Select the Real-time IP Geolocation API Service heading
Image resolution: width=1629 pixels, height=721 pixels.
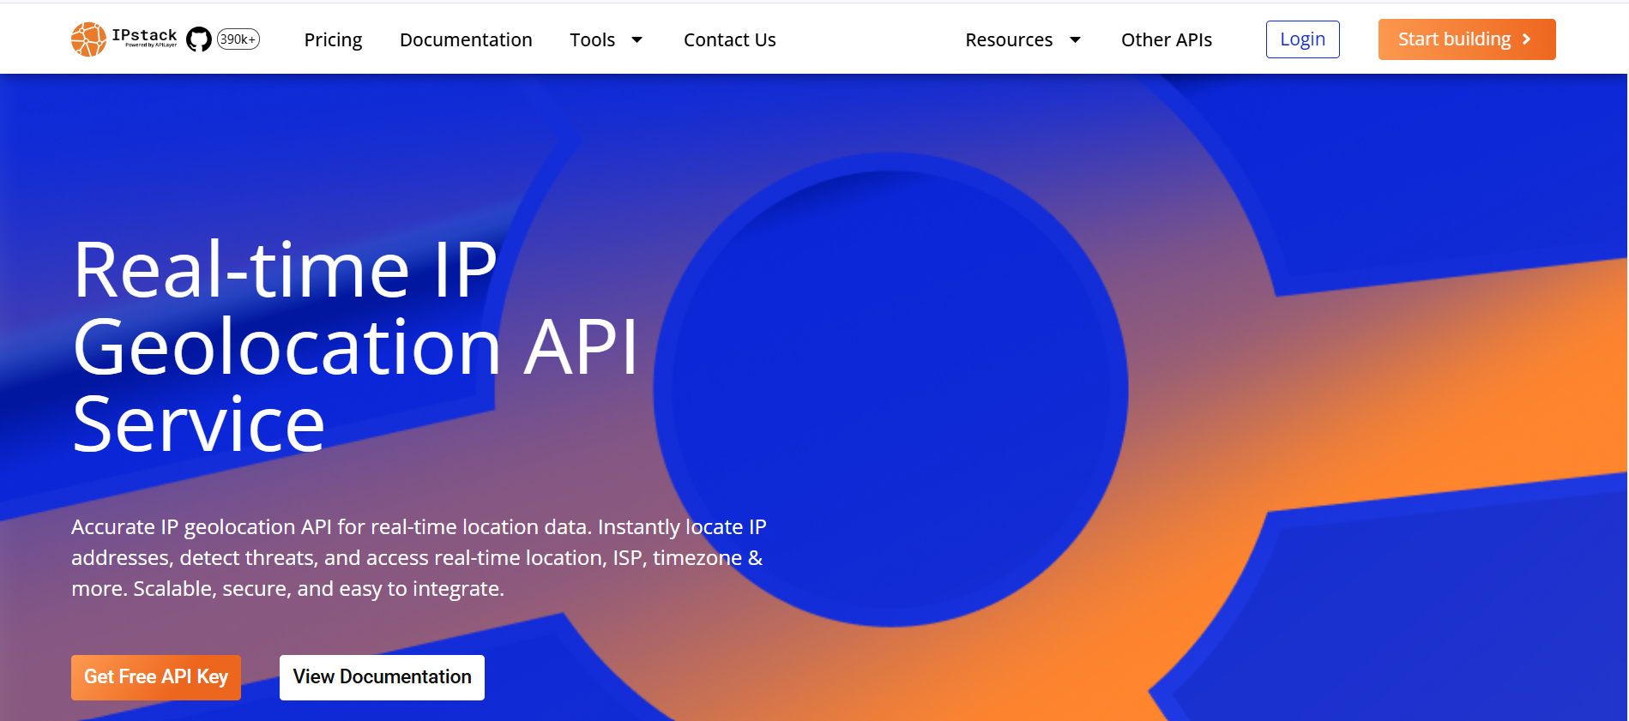(x=356, y=346)
